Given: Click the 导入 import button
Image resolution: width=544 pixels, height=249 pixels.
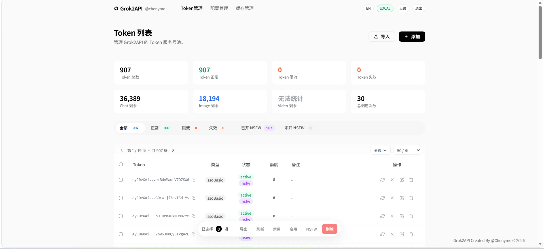Looking at the screenshot, I should 382,37.
